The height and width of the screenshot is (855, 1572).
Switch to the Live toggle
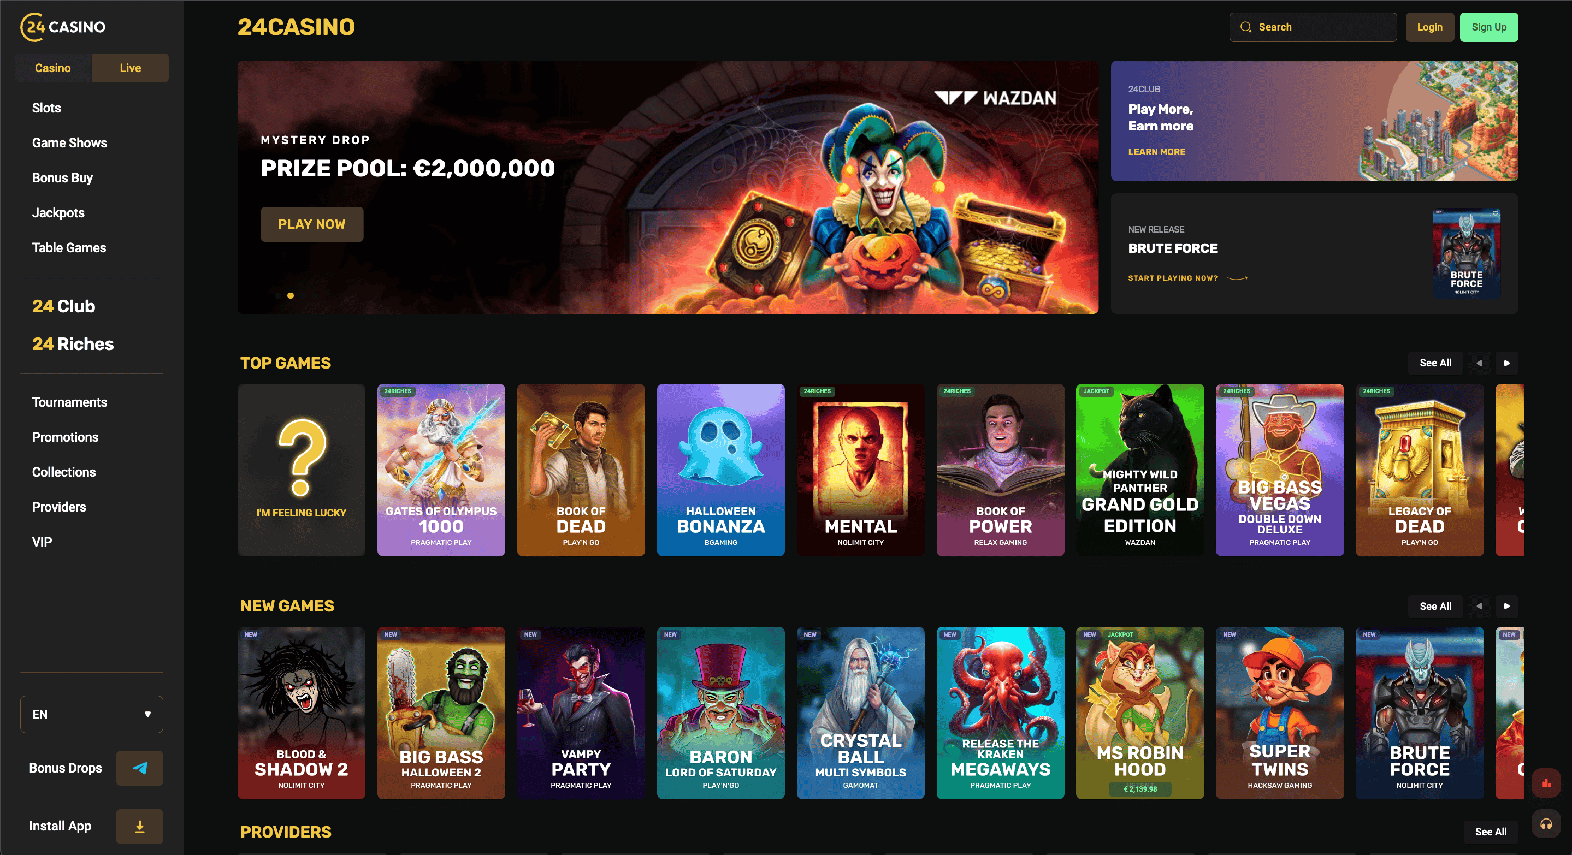[130, 68]
